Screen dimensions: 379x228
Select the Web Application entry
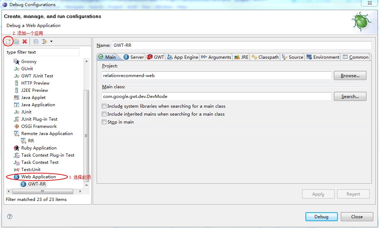pyautogui.click(x=39, y=177)
